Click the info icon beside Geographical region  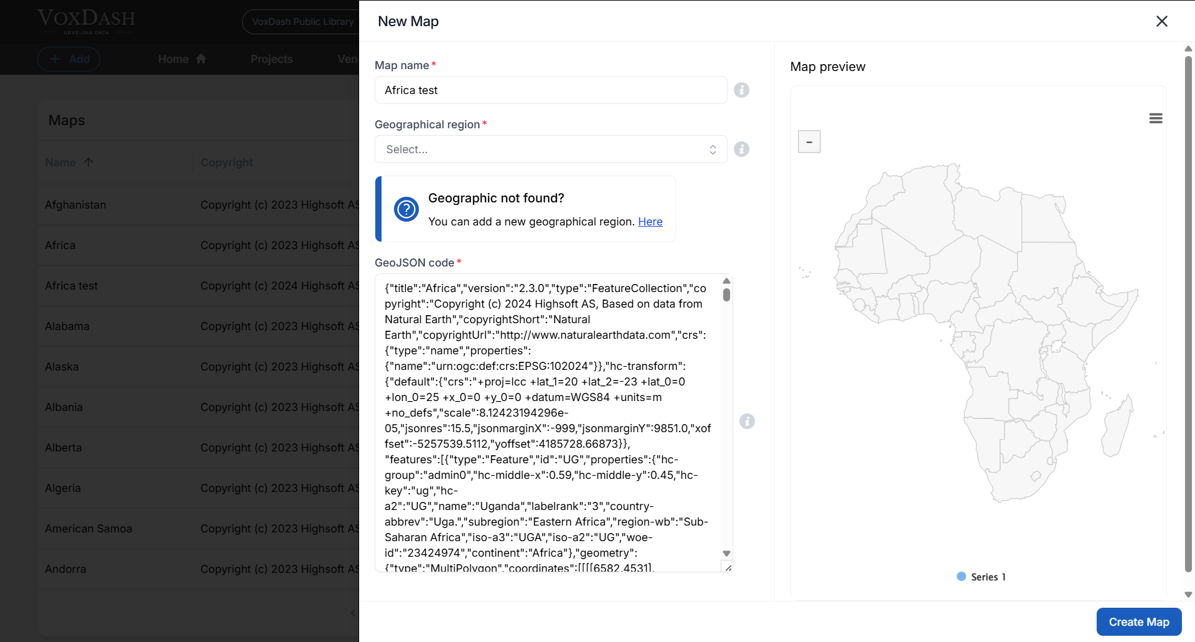(x=741, y=149)
